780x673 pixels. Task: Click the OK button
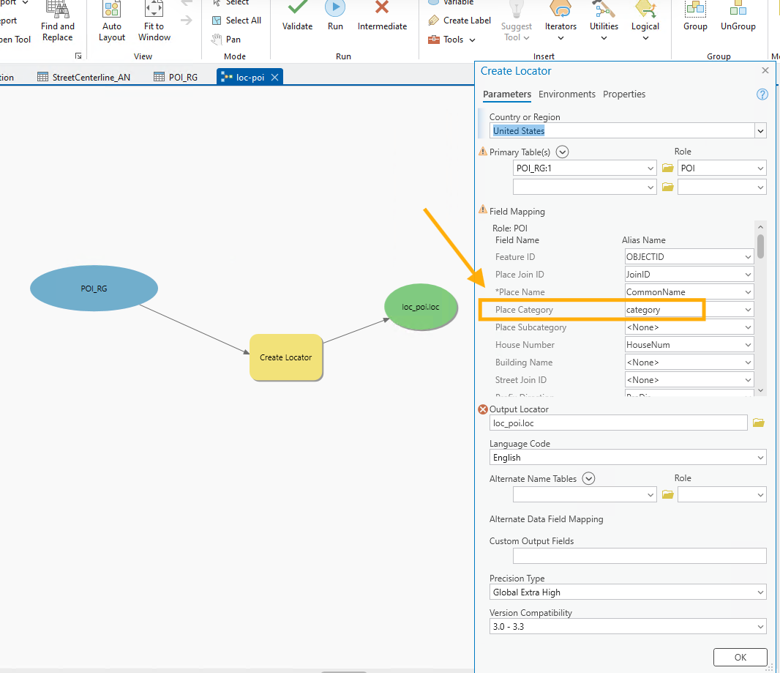pos(740,657)
